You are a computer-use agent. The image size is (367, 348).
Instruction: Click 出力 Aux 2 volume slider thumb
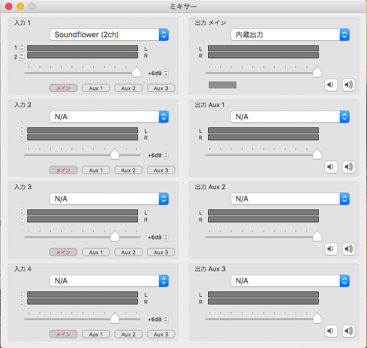coord(317,236)
